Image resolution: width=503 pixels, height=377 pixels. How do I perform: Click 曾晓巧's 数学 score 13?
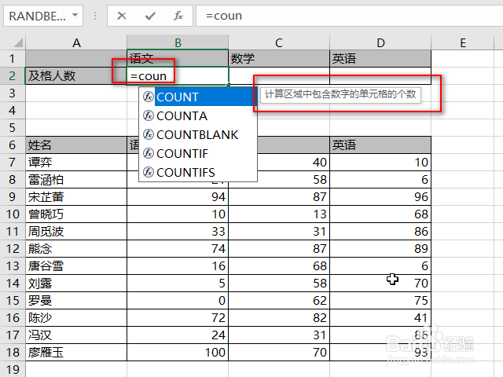pyautogui.click(x=279, y=214)
